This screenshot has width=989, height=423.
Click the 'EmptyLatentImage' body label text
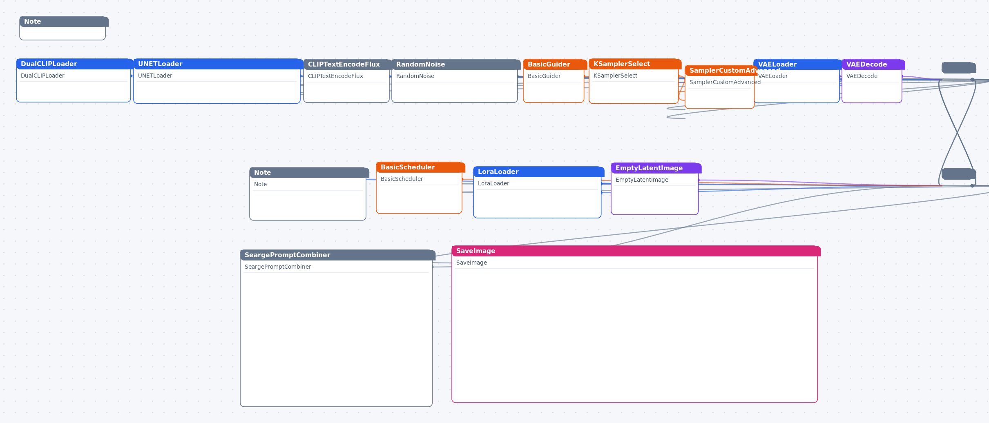click(x=642, y=180)
